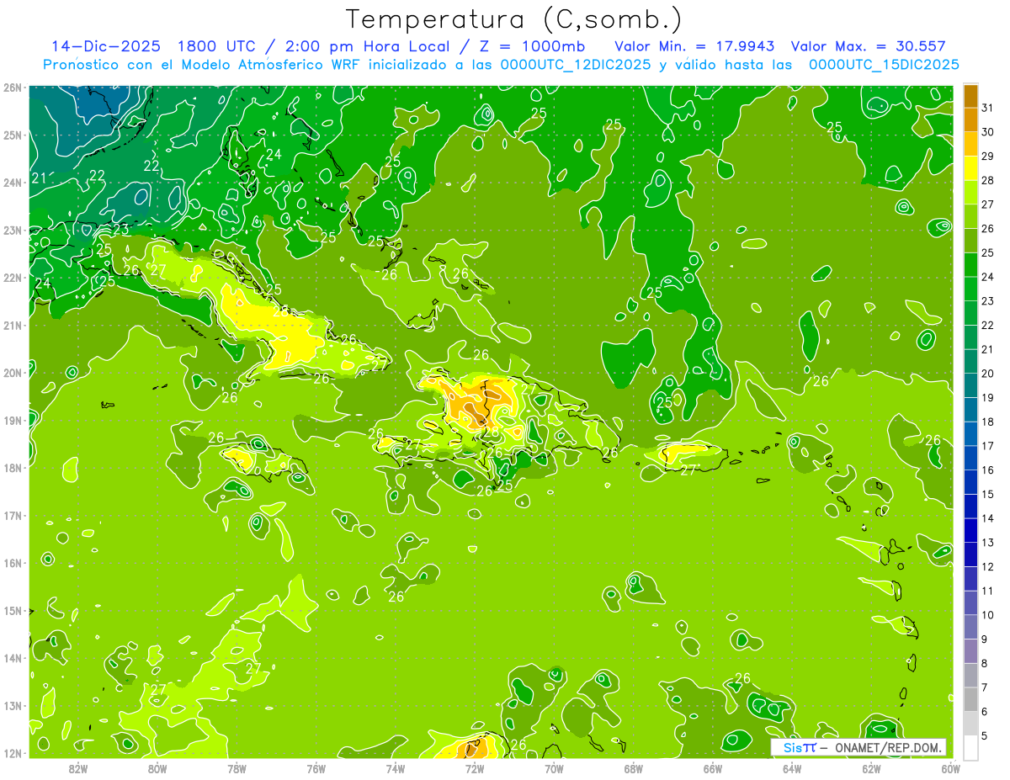1010x780 pixels.
Task: Click legend swatch between 27 and 28
Action: pyautogui.click(x=970, y=193)
